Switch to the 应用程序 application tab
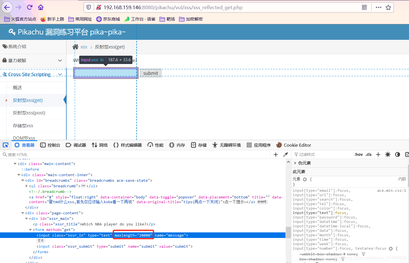 pos(259,145)
